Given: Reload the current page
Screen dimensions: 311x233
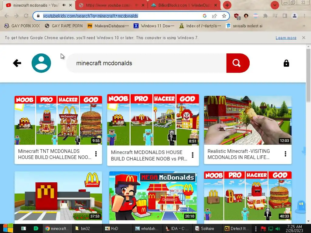Looking at the screenshot, I should [x=26, y=16].
